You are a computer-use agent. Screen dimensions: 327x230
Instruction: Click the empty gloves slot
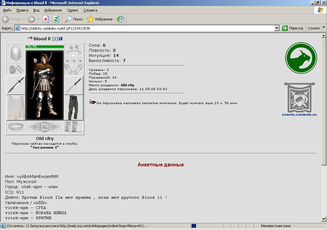(74, 69)
